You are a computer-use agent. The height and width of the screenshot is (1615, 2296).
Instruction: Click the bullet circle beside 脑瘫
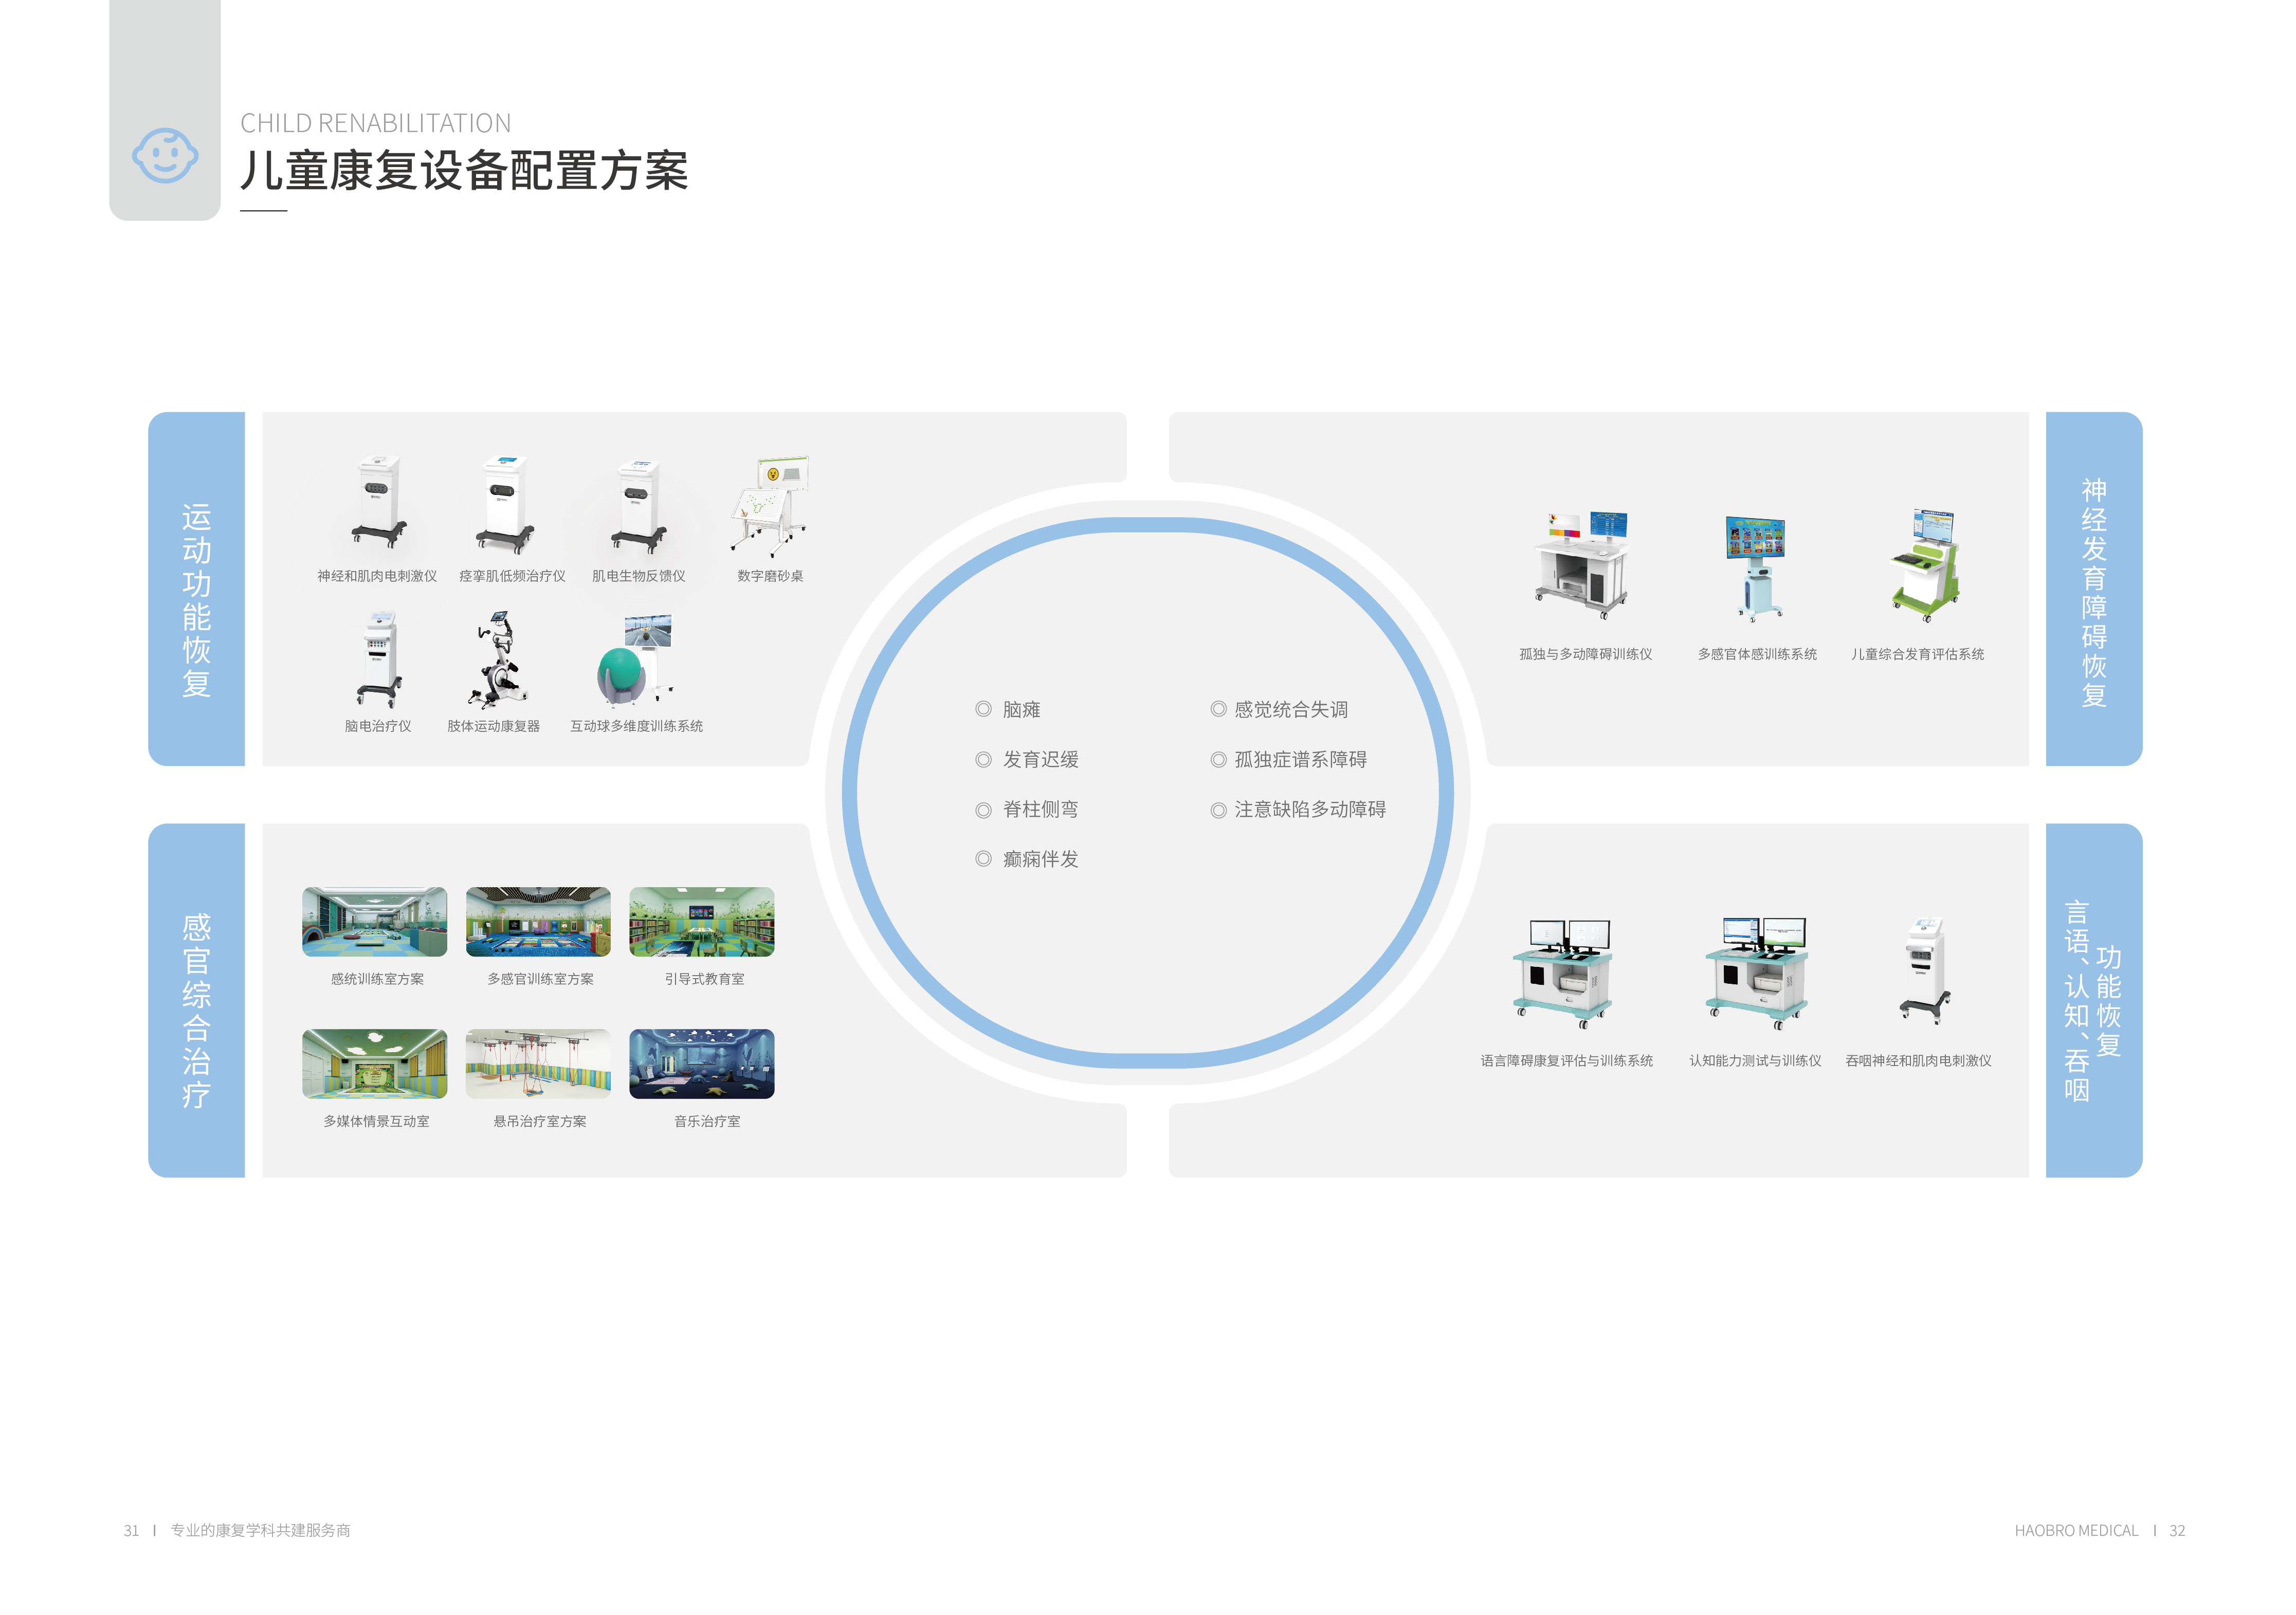coord(983,709)
